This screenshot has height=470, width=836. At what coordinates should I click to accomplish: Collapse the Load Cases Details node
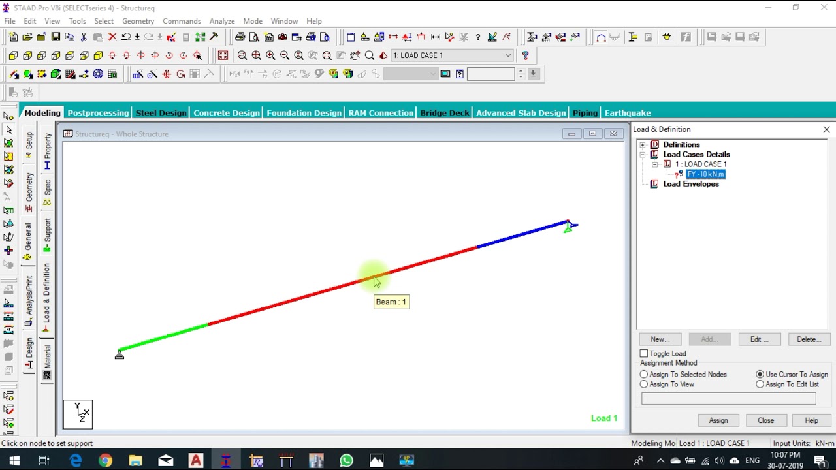[643, 155]
